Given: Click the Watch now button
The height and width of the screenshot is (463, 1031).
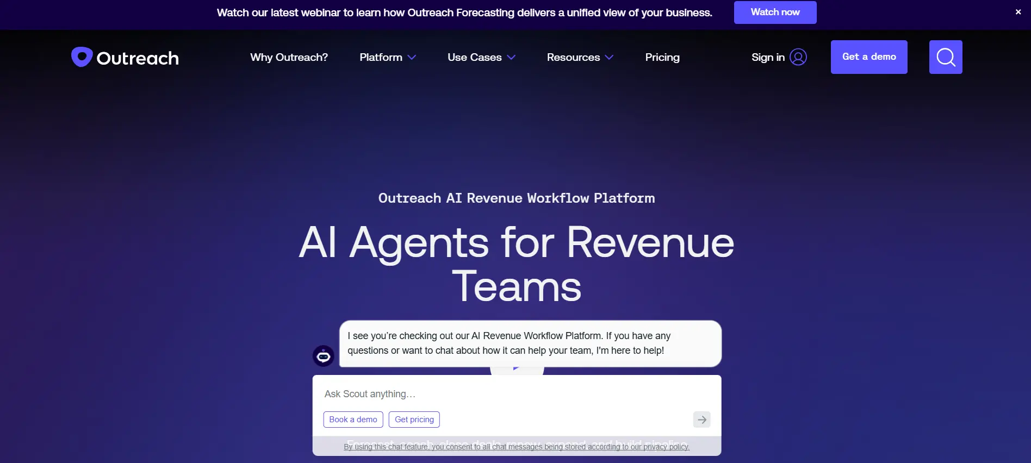Looking at the screenshot, I should (x=775, y=12).
